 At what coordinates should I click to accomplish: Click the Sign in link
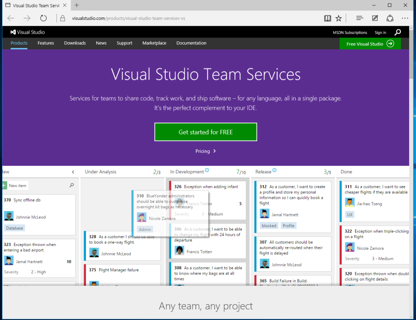coord(380,32)
